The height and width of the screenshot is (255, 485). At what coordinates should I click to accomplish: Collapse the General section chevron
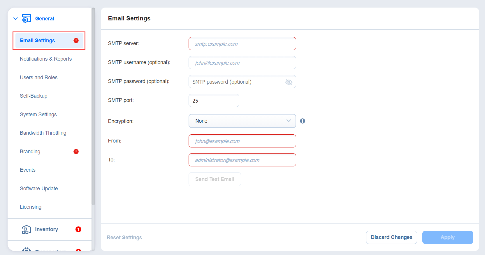(16, 19)
